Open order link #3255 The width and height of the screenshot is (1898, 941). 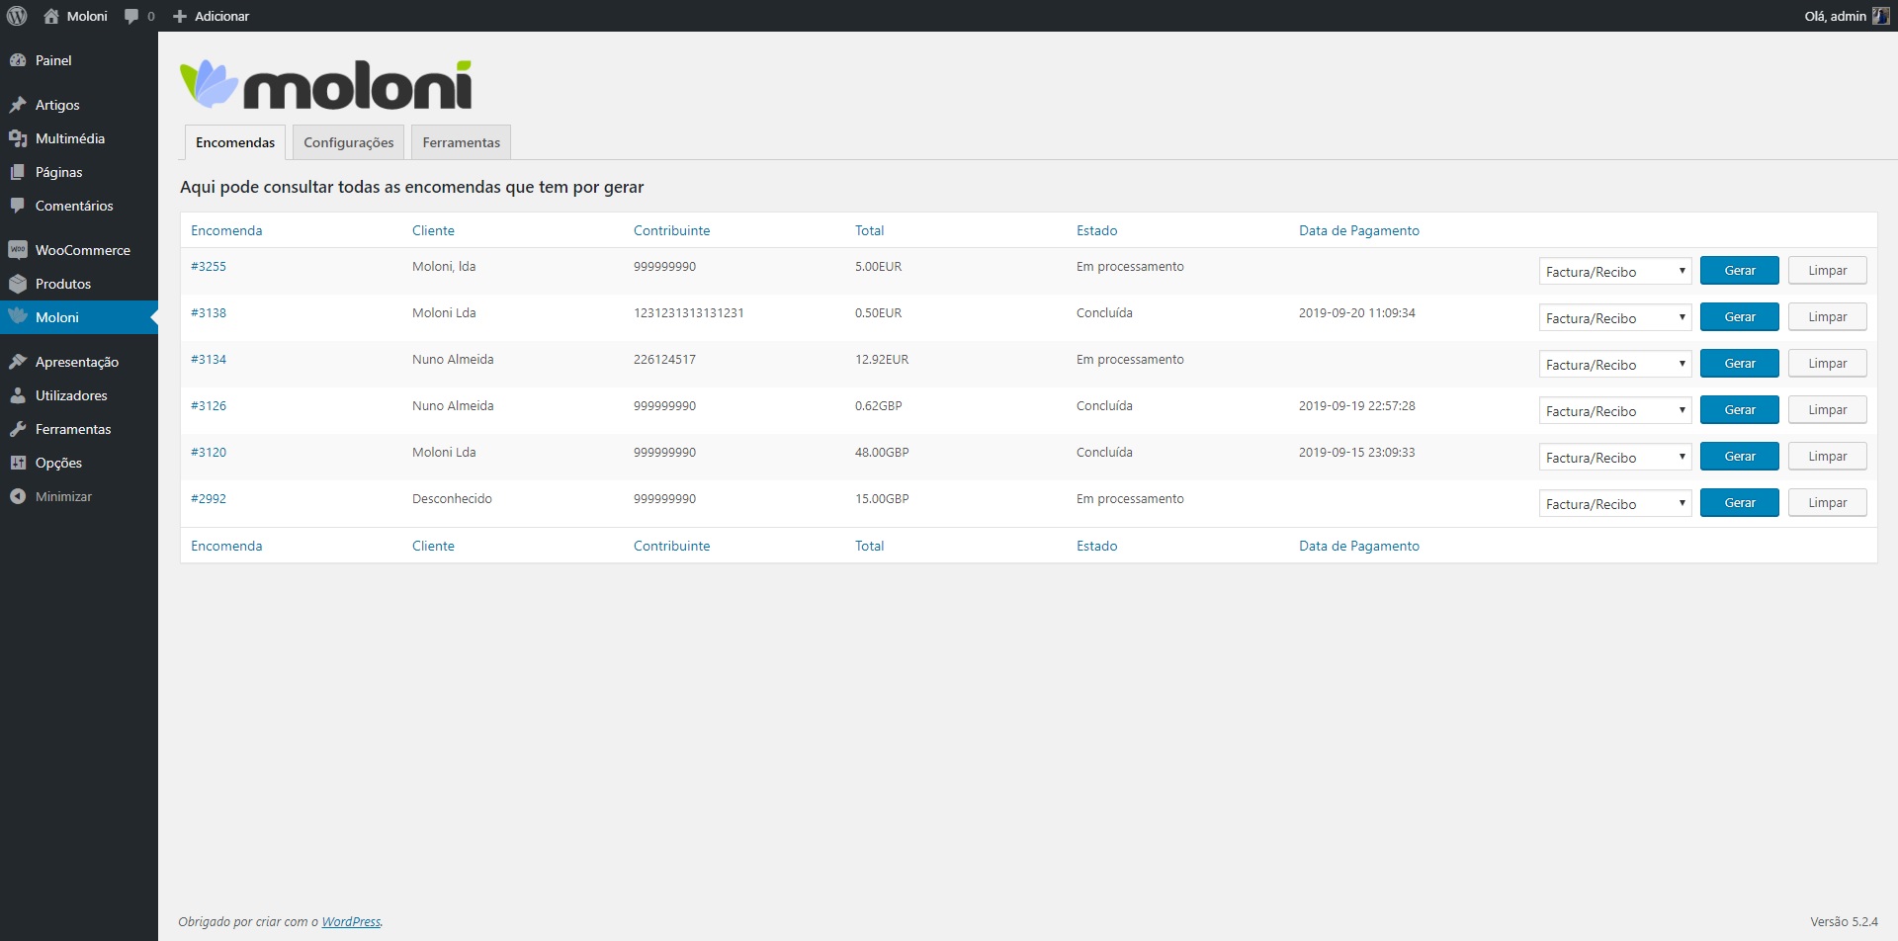coord(209,267)
